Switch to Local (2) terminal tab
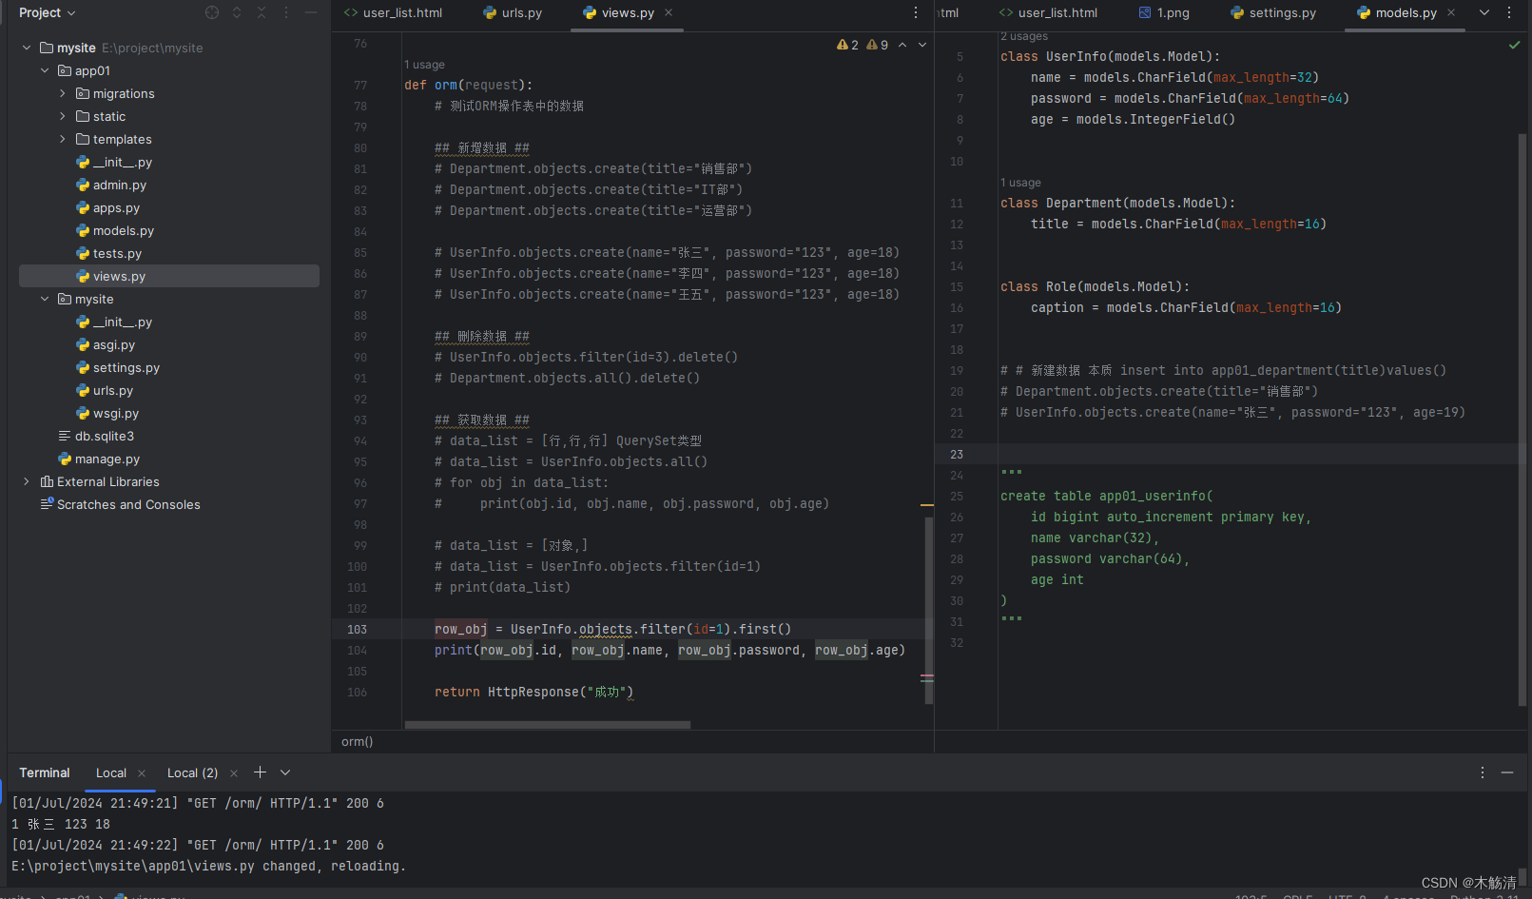Image resolution: width=1532 pixels, height=899 pixels. pos(192,772)
